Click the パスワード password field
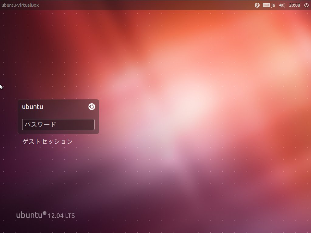This screenshot has width=311, height=233. click(x=58, y=124)
